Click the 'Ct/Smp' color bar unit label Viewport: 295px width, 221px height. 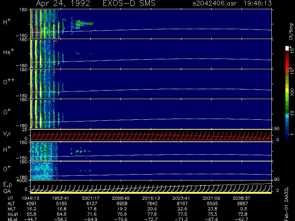click(x=291, y=31)
